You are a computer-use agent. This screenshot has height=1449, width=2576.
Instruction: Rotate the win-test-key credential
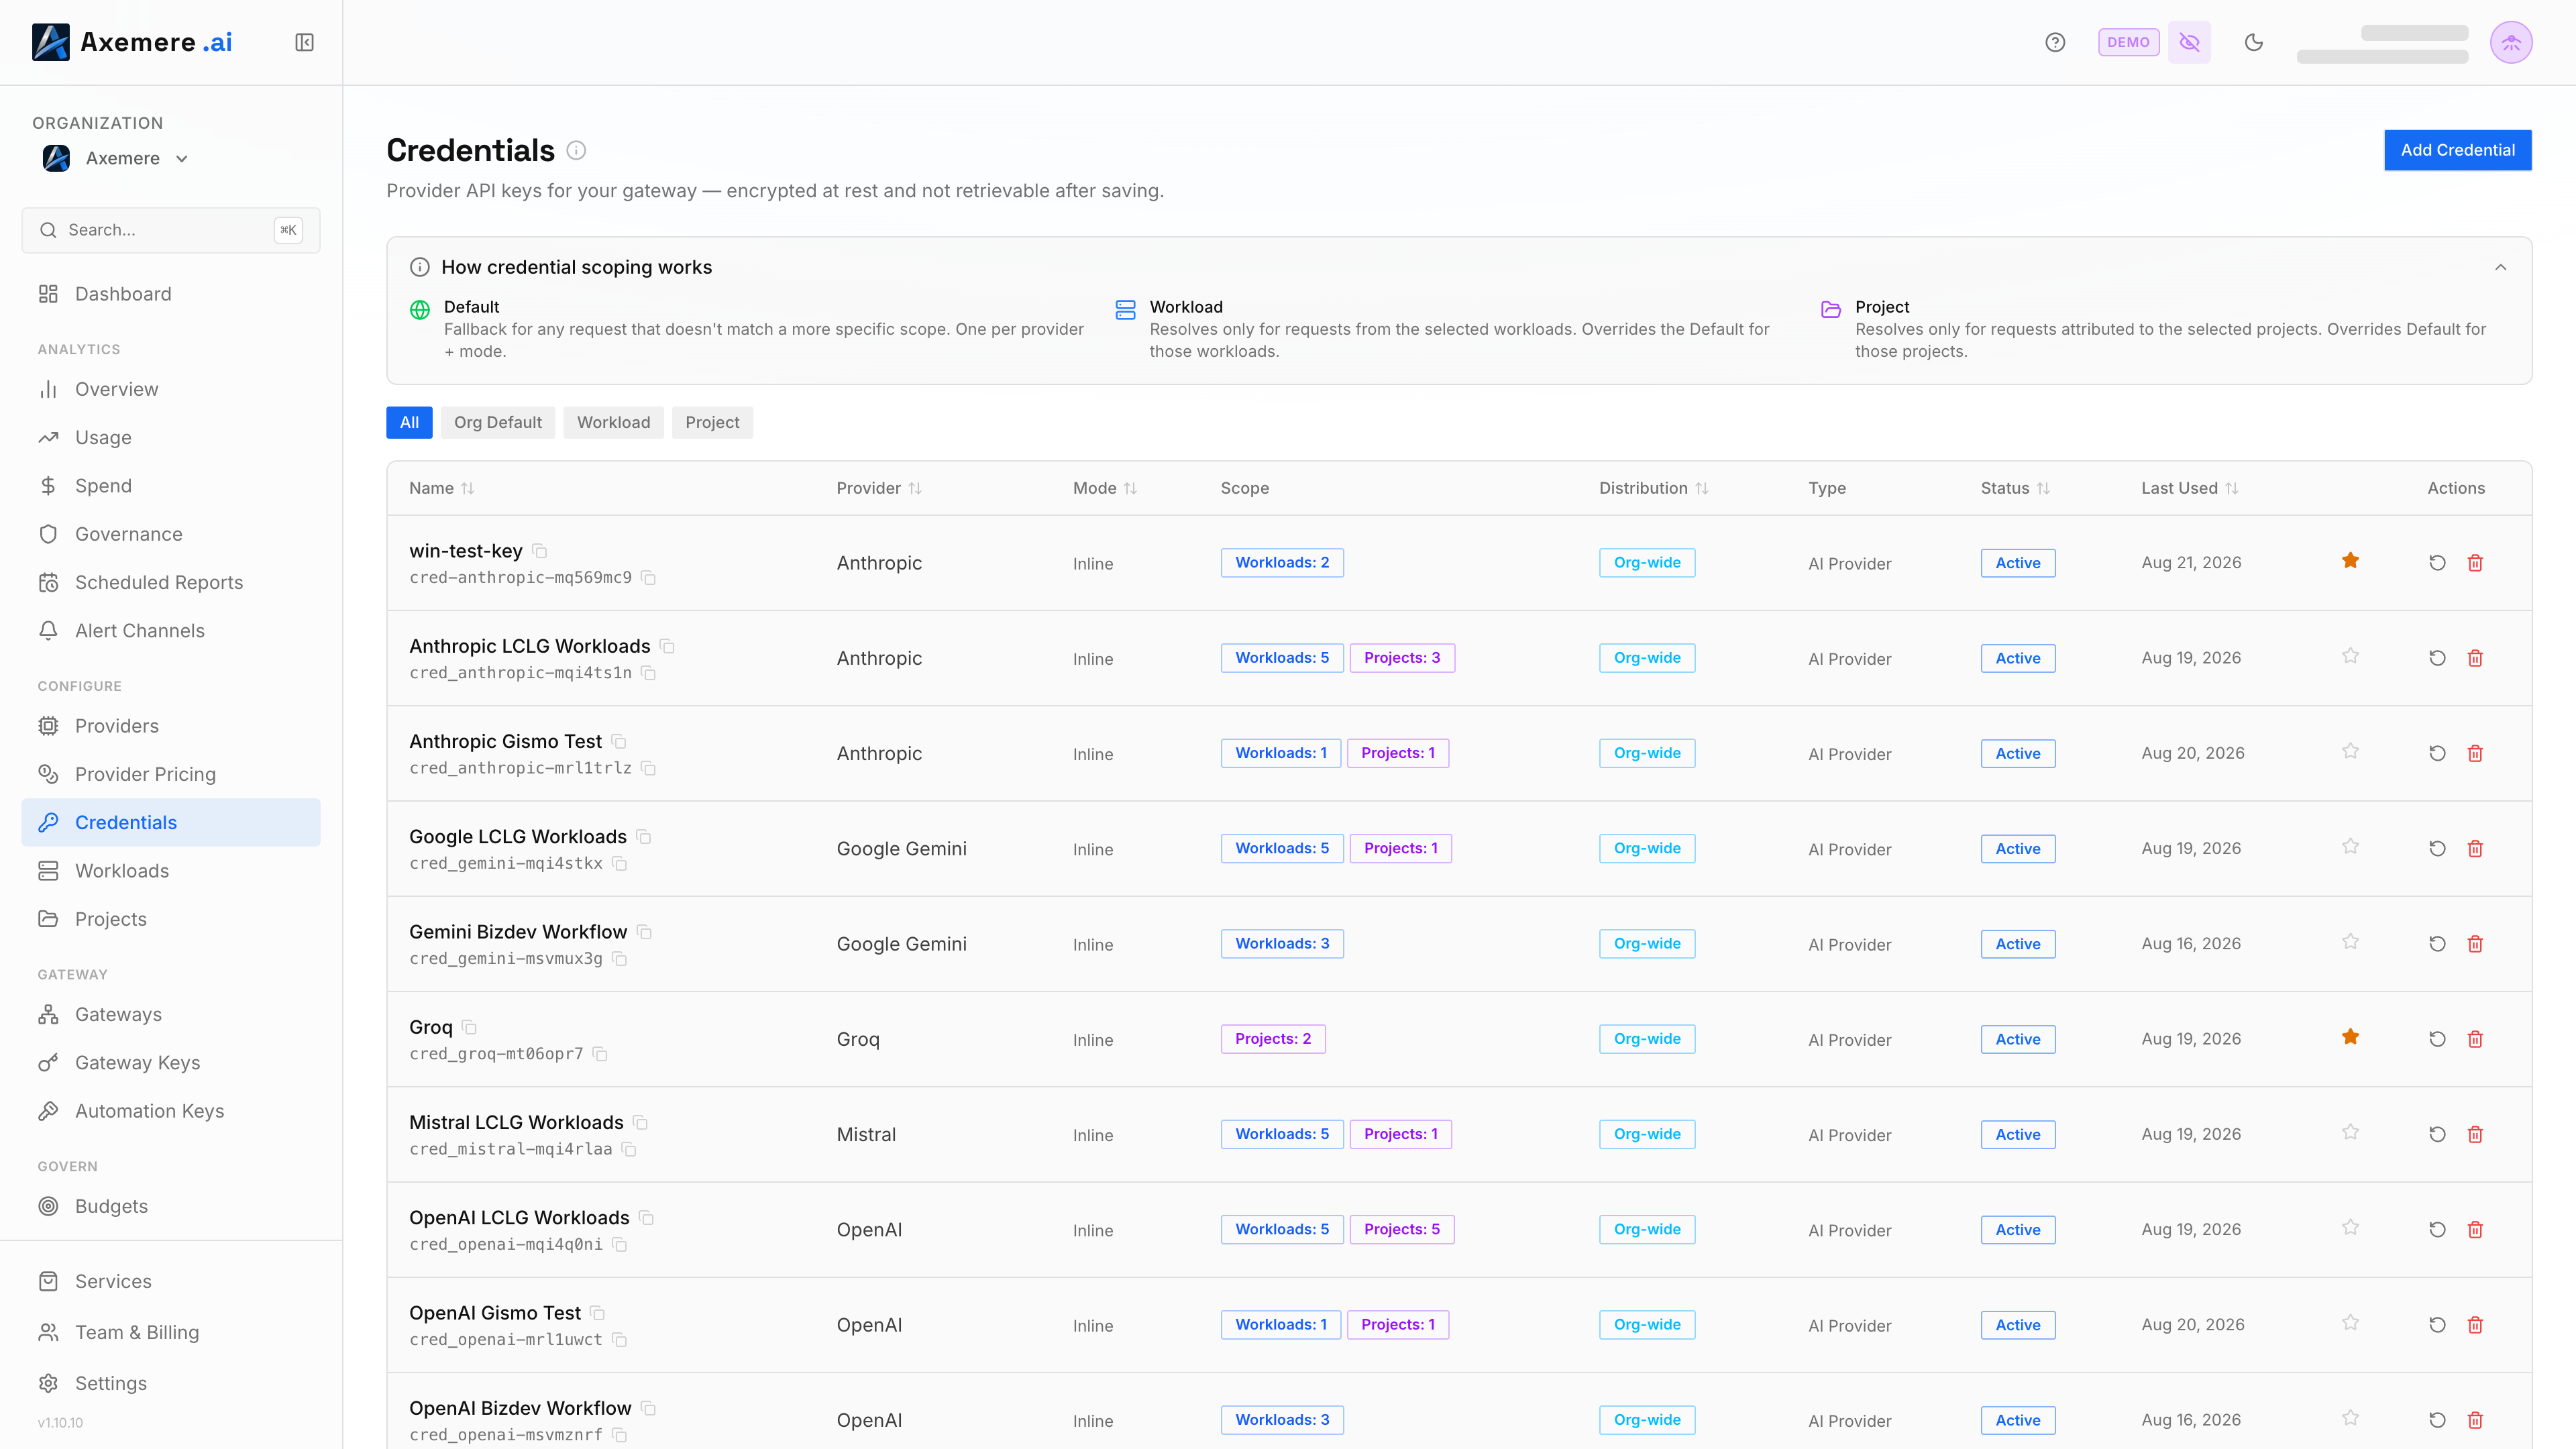point(2437,563)
